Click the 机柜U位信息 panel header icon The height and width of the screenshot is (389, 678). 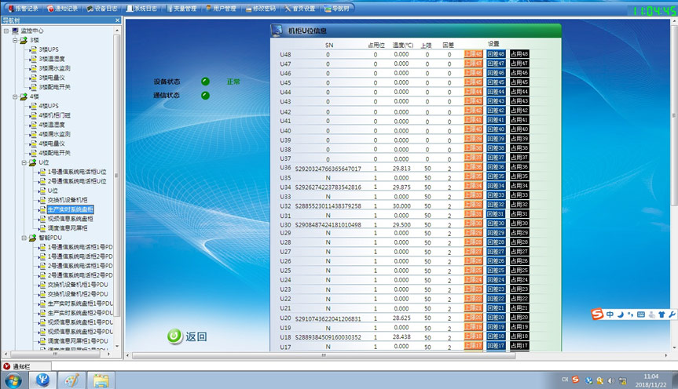coord(277,31)
